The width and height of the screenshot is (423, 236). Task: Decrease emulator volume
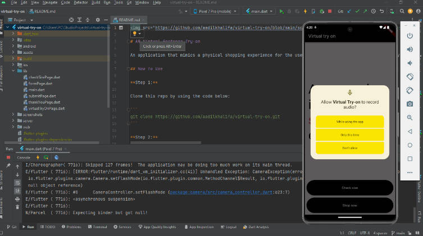point(410,63)
